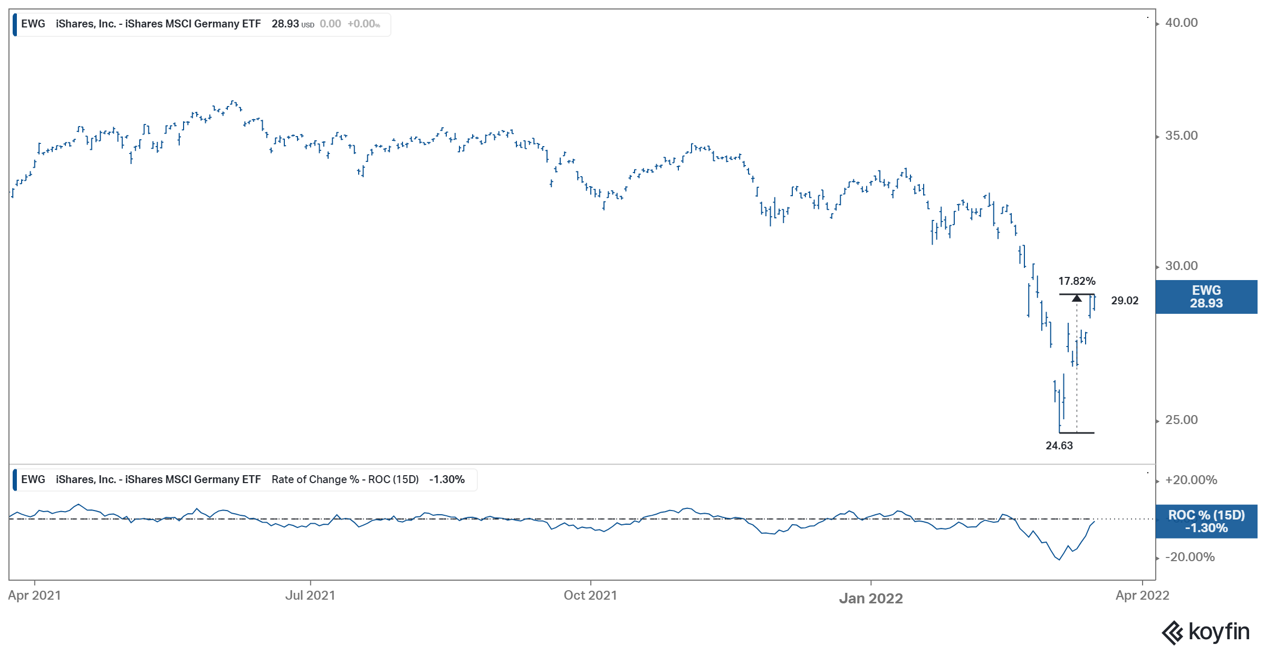The height and width of the screenshot is (654, 1266).
Task: Click the 25.00 price axis label
Action: click(x=1181, y=420)
